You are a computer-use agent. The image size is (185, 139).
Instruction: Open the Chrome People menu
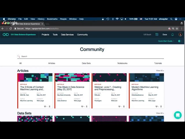tap(63, 19)
